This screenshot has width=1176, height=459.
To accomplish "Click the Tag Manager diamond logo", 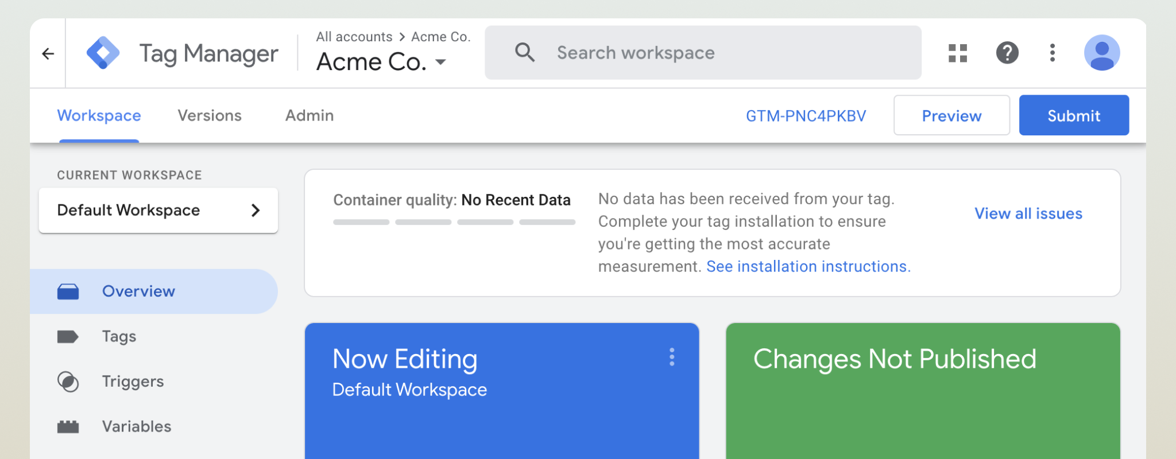I will (103, 53).
